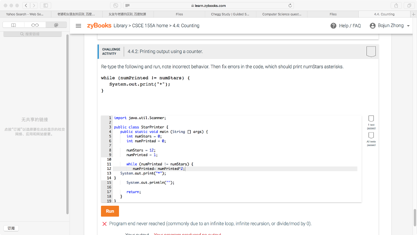Switch to the 百度知道 tab
This screenshot has width=417, height=235.
coord(127,14)
